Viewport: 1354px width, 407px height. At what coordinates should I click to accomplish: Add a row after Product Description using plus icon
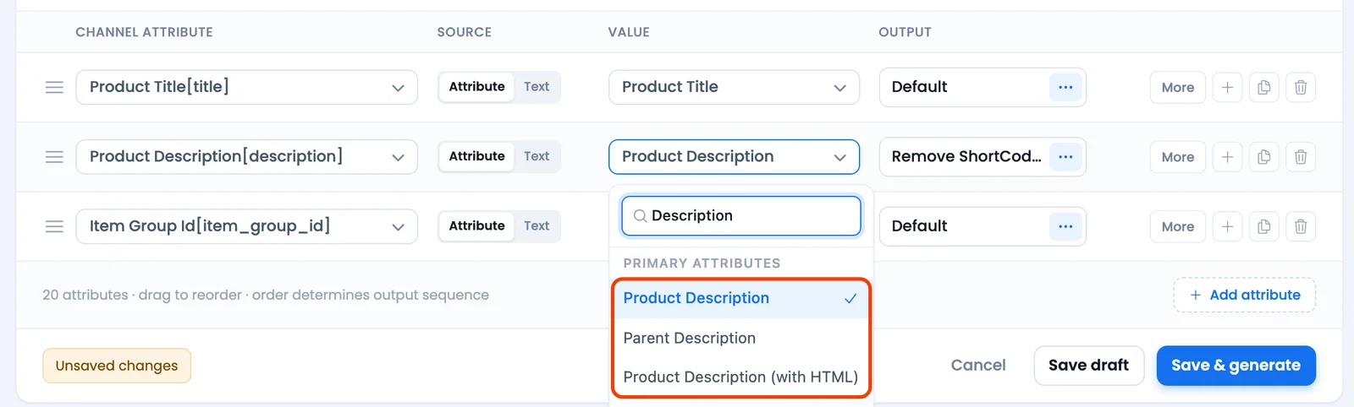click(x=1227, y=157)
